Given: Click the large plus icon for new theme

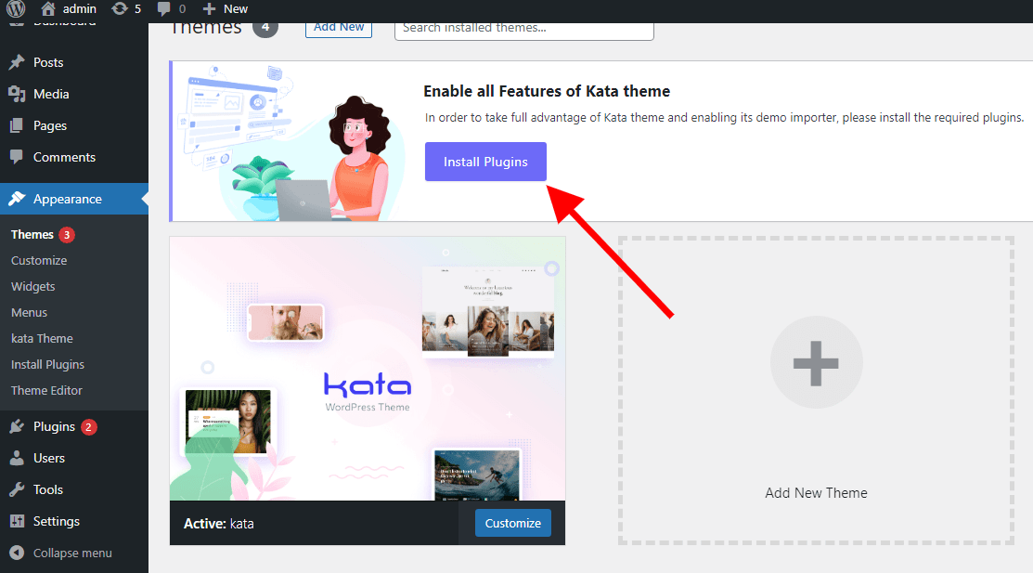Looking at the screenshot, I should point(816,363).
